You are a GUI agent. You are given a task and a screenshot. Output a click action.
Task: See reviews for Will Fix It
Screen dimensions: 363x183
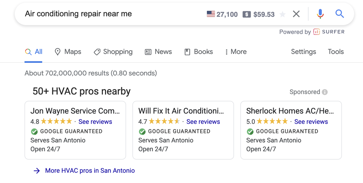click(x=203, y=122)
